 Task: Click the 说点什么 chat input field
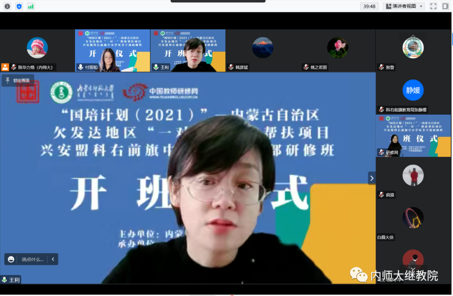[x=33, y=259]
